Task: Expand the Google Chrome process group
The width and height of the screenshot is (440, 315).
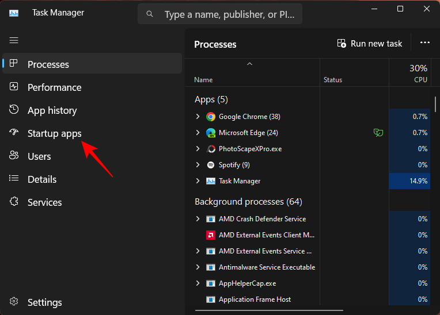Action: coord(198,117)
